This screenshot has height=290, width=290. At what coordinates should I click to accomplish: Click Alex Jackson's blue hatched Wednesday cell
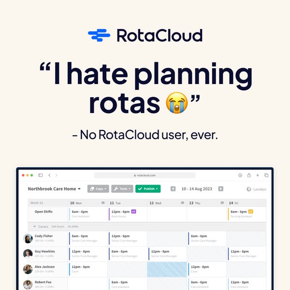tap(167, 269)
